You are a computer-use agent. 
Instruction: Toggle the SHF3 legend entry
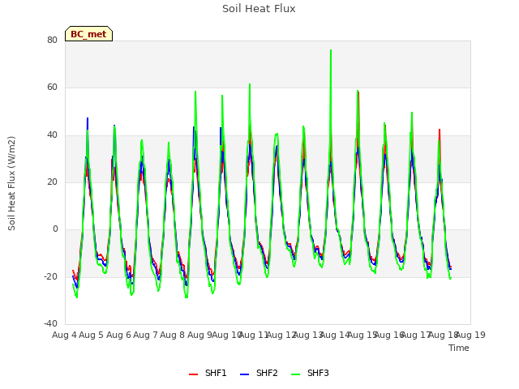[x=310, y=373]
